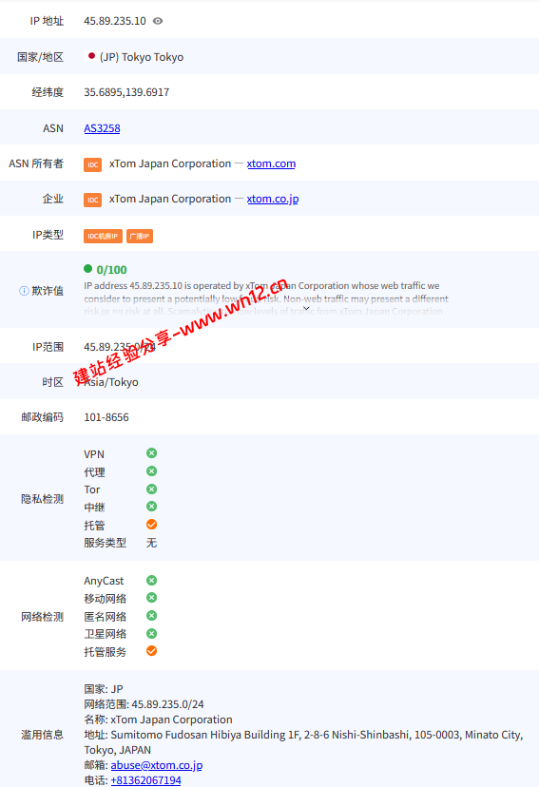This screenshot has height=787, width=539.
Task: Click the orange 托管服务 check icon
Action: click(x=151, y=651)
